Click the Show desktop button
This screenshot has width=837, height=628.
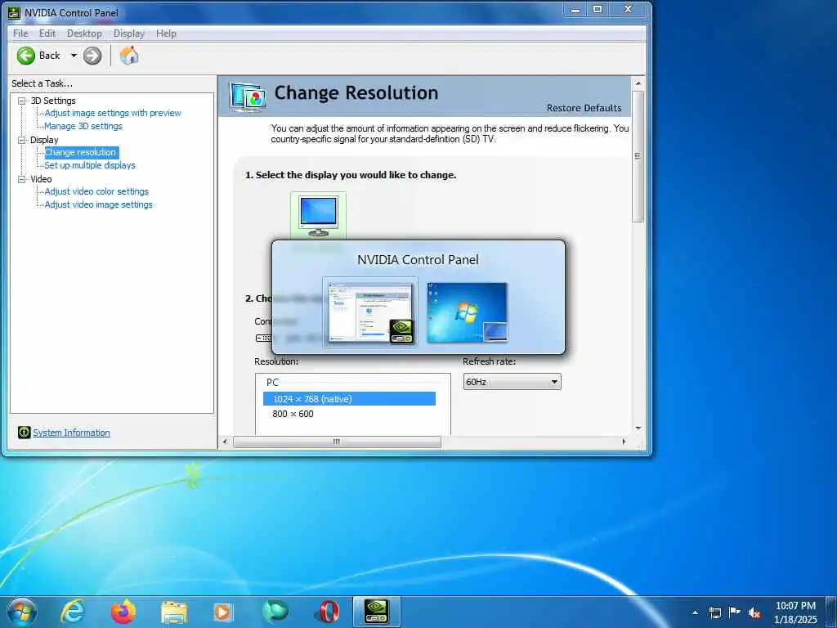(831, 612)
